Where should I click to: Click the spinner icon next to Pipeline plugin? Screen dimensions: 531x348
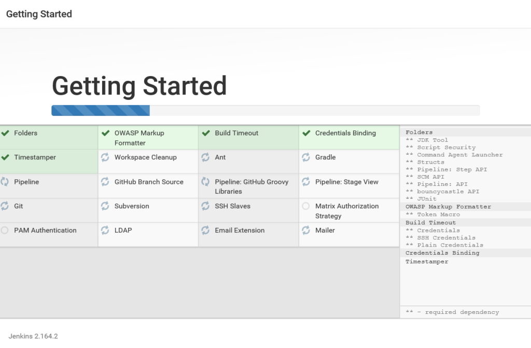(x=4, y=182)
